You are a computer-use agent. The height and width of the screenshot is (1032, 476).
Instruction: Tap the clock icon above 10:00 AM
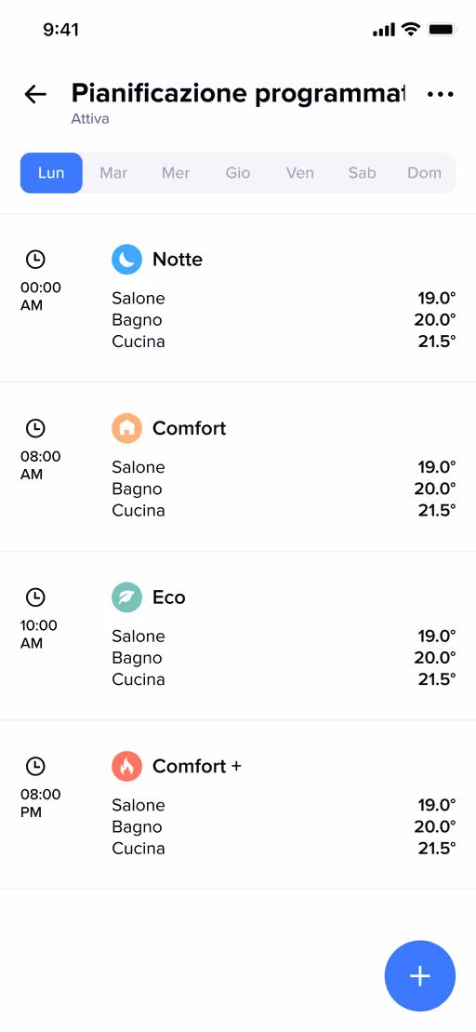point(35,596)
